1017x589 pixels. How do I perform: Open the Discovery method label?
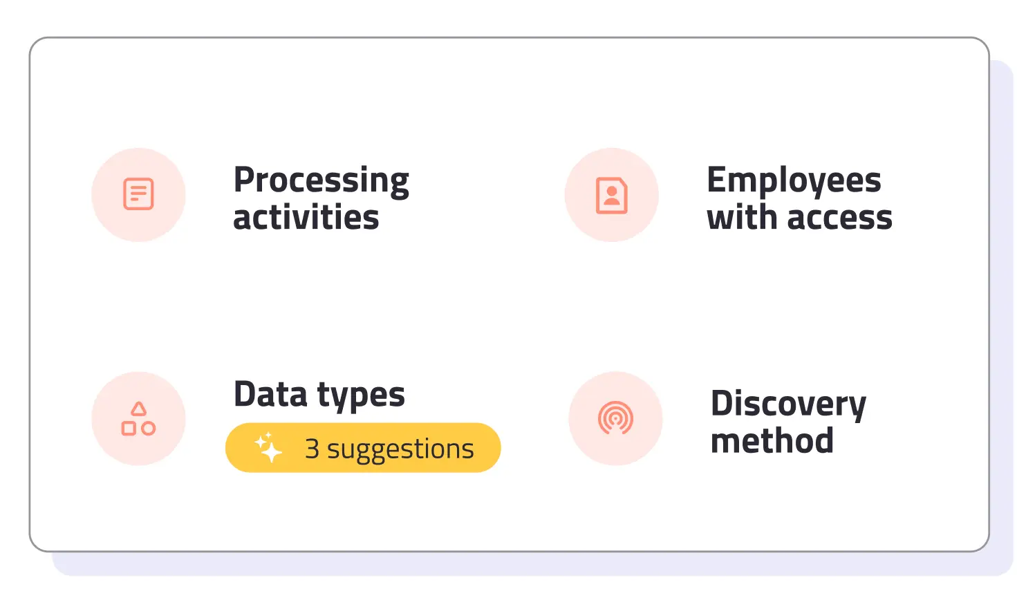tap(788, 422)
